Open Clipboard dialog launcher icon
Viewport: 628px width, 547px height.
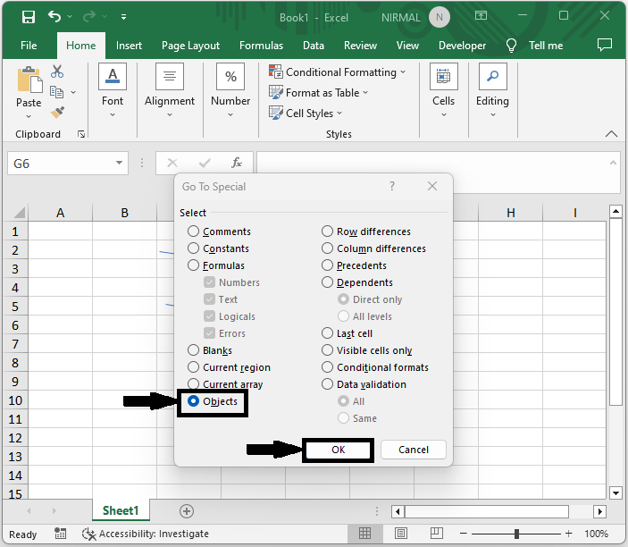click(81, 134)
